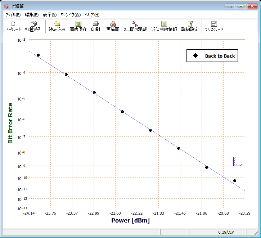
Task: Click the purple hatched corner marker
Action: pyautogui.click(x=237, y=162)
